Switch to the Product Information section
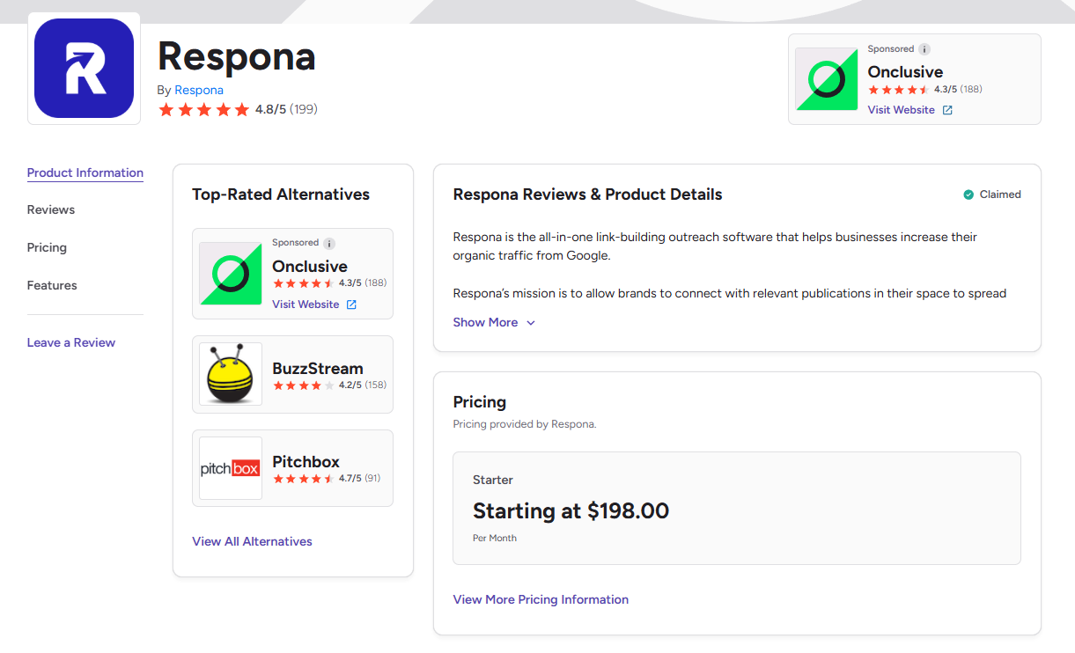The width and height of the screenshot is (1075, 653). pos(85,172)
